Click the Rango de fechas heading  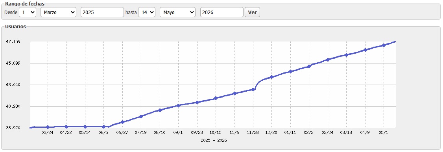point(24,4)
